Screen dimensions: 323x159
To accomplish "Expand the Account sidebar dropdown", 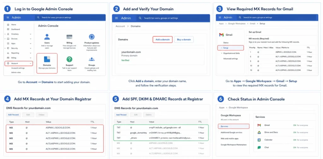I will click(x=31, y=63).
